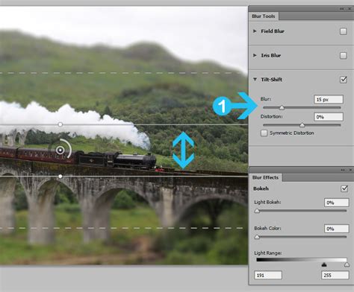This screenshot has height=292, width=354.
Task: Click the upper dashed feather line
Action: click(122, 73)
